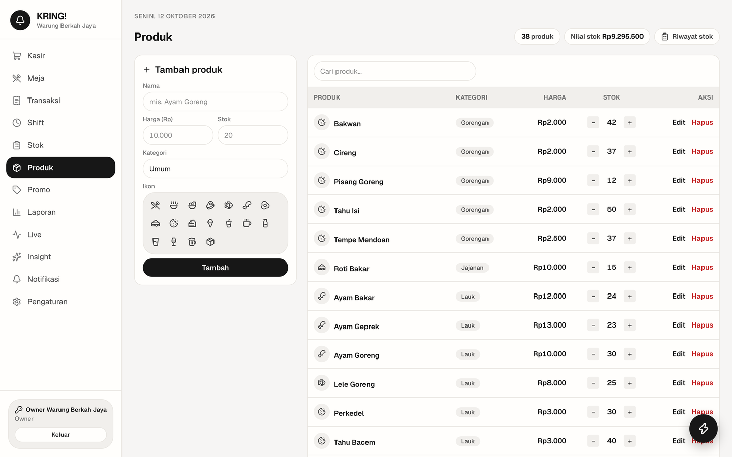Choose the steak meat icon
This screenshot has width=732, height=457.
pyautogui.click(x=210, y=205)
